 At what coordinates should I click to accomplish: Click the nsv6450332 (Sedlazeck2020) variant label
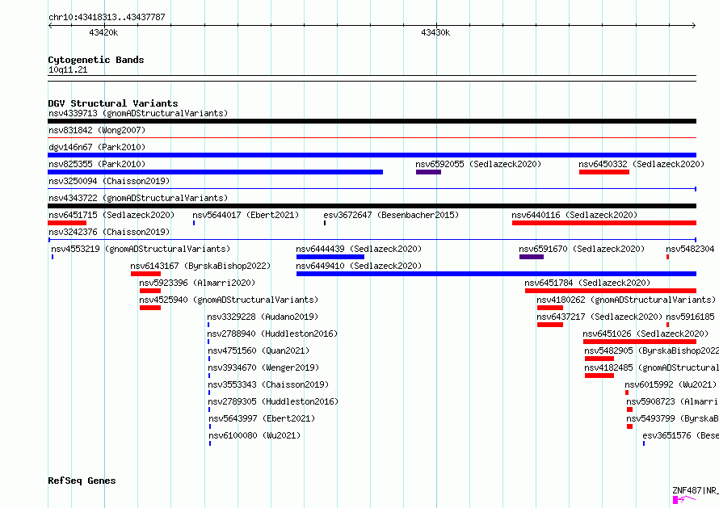(x=641, y=164)
